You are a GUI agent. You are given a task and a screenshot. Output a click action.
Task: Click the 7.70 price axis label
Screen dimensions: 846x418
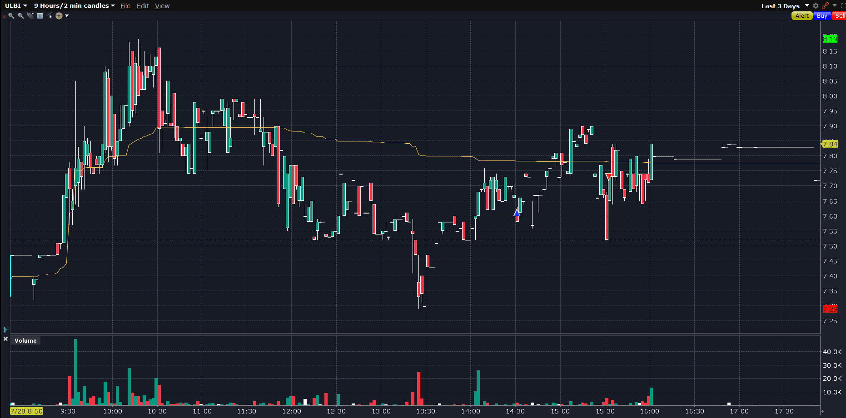click(x=830, y=186)
